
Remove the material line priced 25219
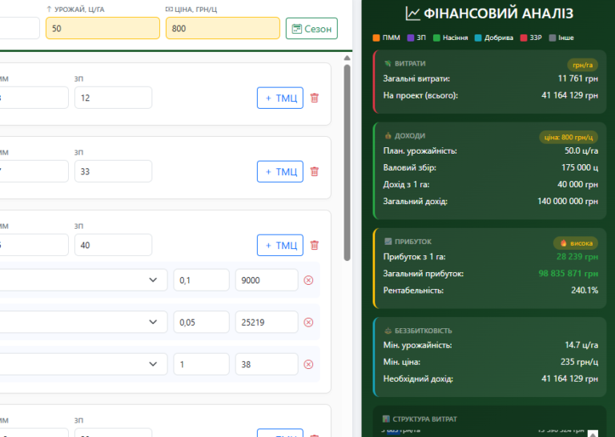[x=308, y=322]
